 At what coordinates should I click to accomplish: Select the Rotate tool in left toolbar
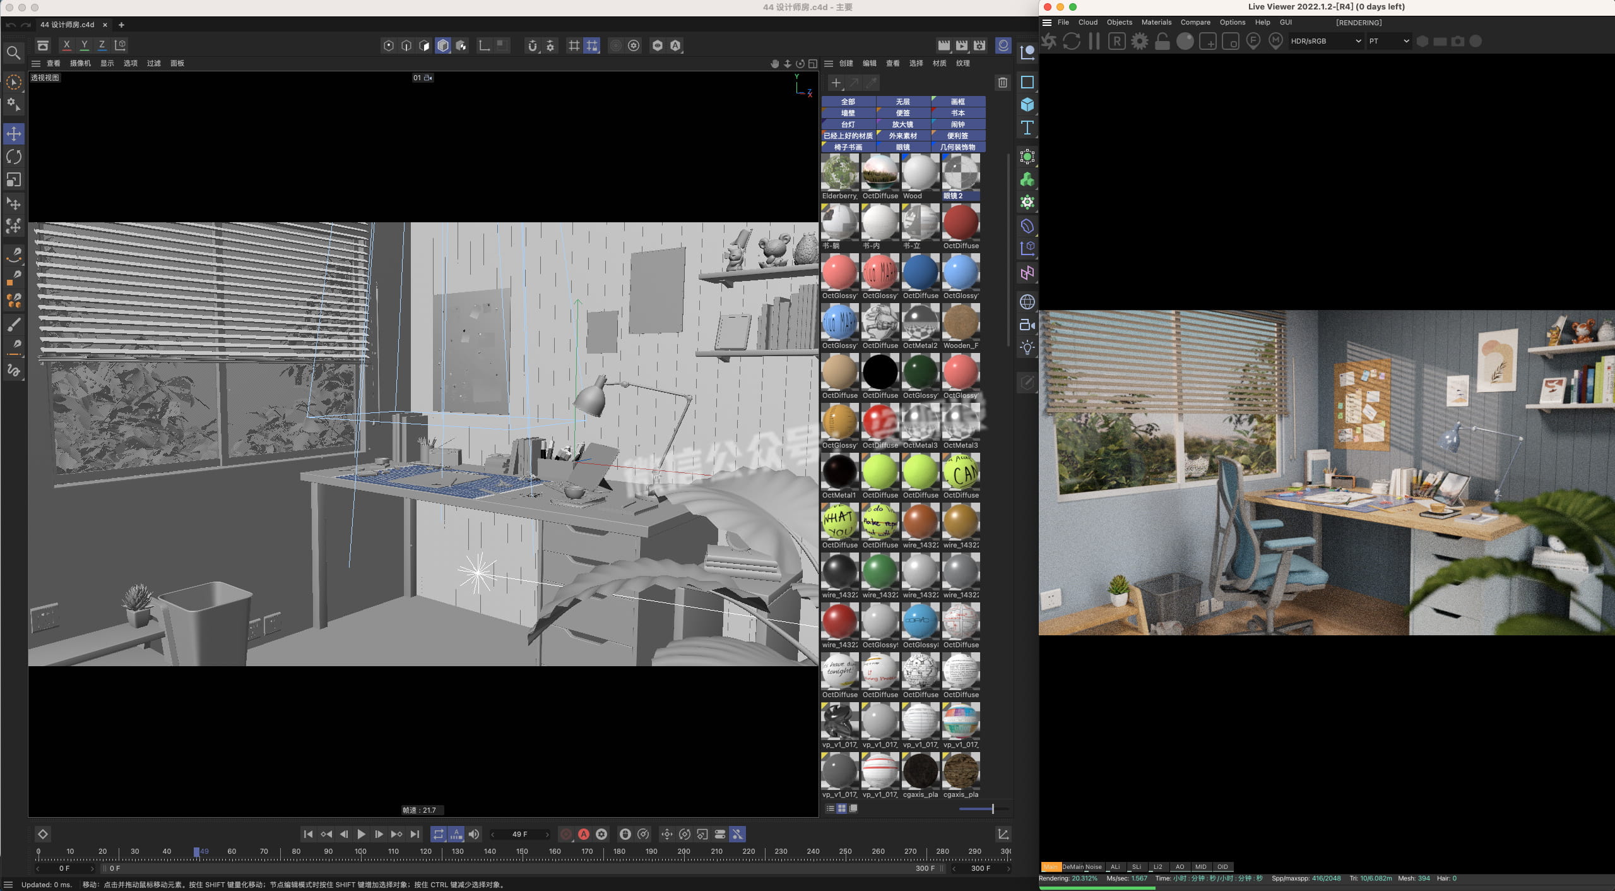pos(14,157)
